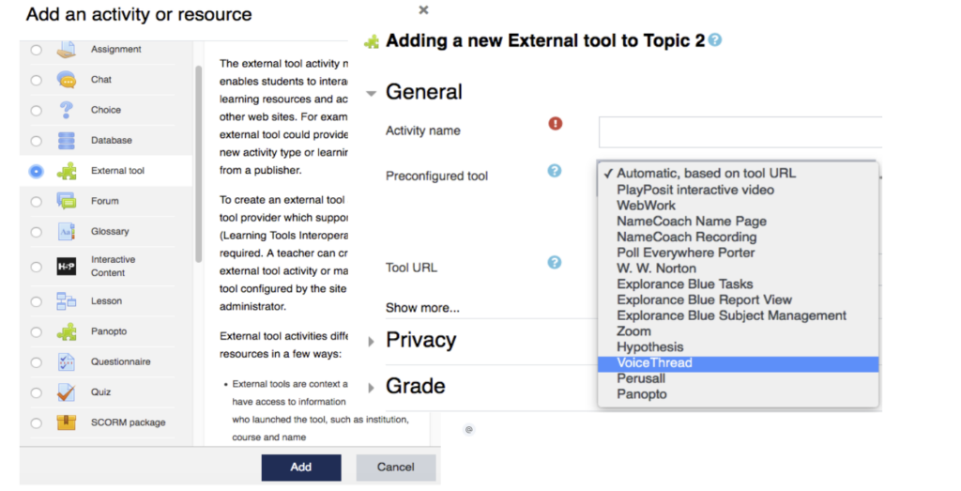This screenshot has width=961, height=491.
Task: Click the Choice question mark icon
Action: pos(67,110)
